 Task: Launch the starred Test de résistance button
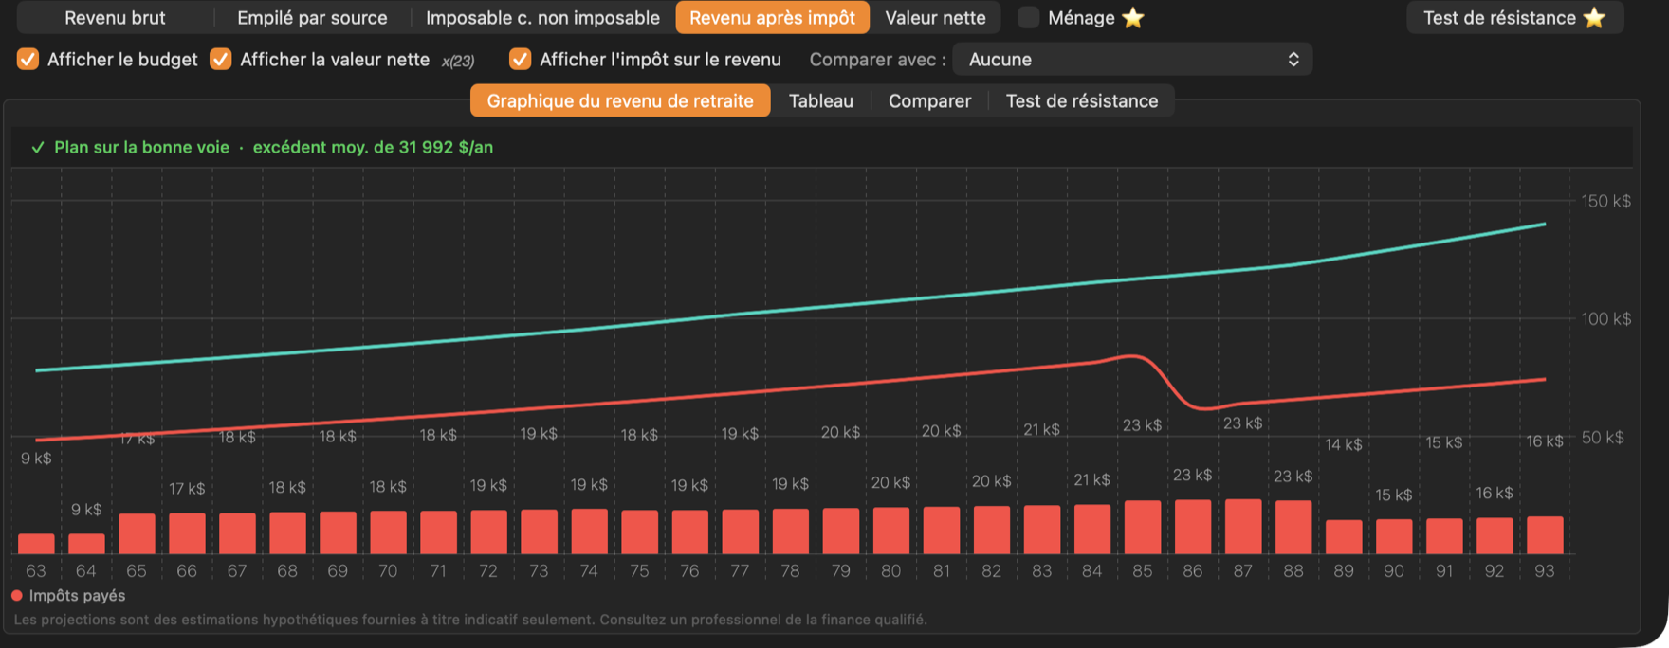coord(1514,18)
